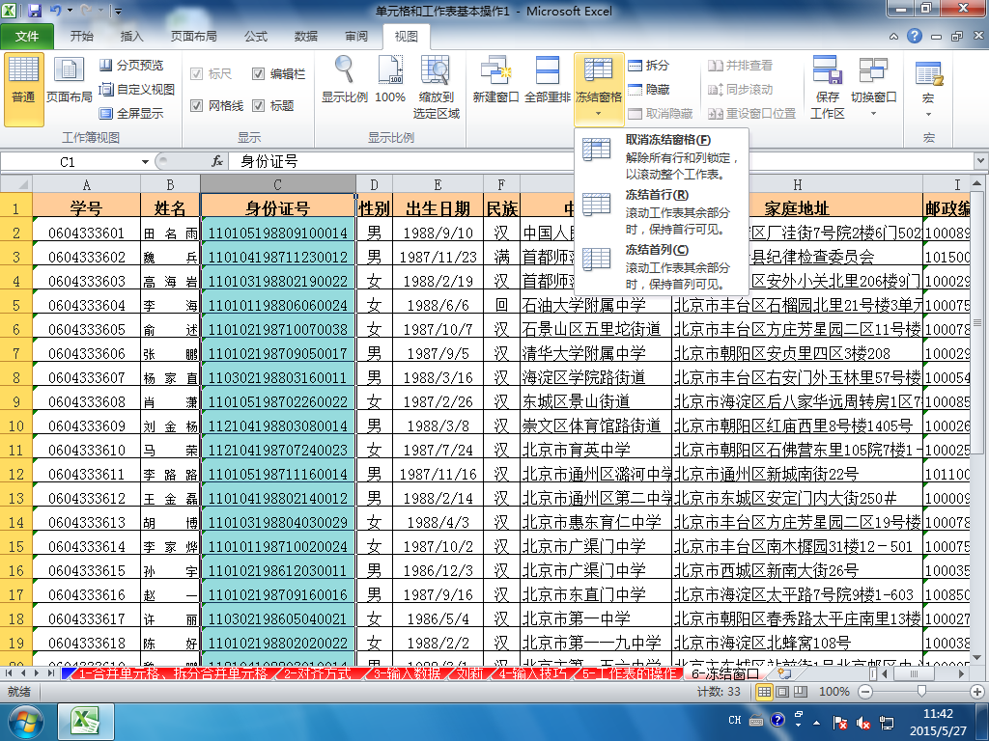Open the File (文件) tab
This screenshot has height=741, width=989.
click(x=27, y=37)
